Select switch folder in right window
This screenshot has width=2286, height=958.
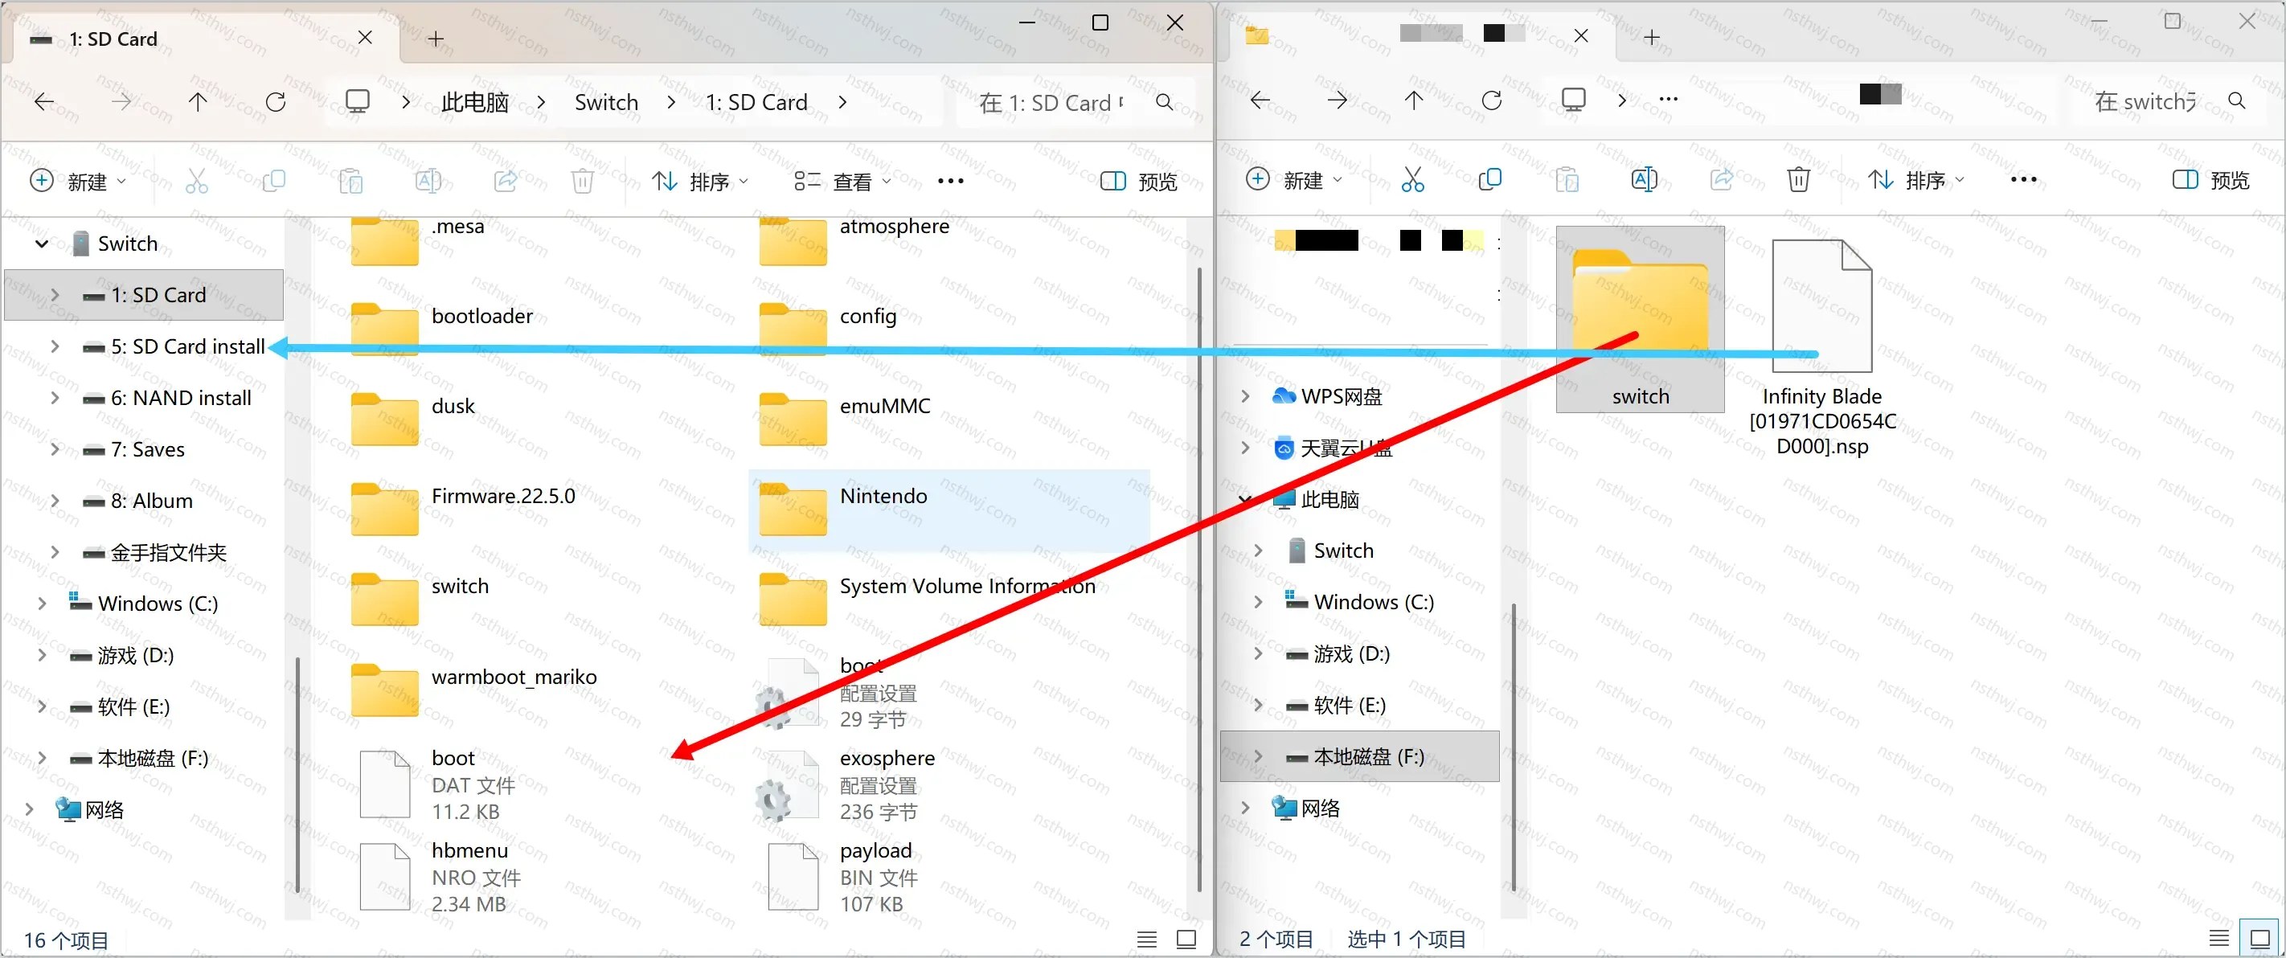(x=1640, y=319)
